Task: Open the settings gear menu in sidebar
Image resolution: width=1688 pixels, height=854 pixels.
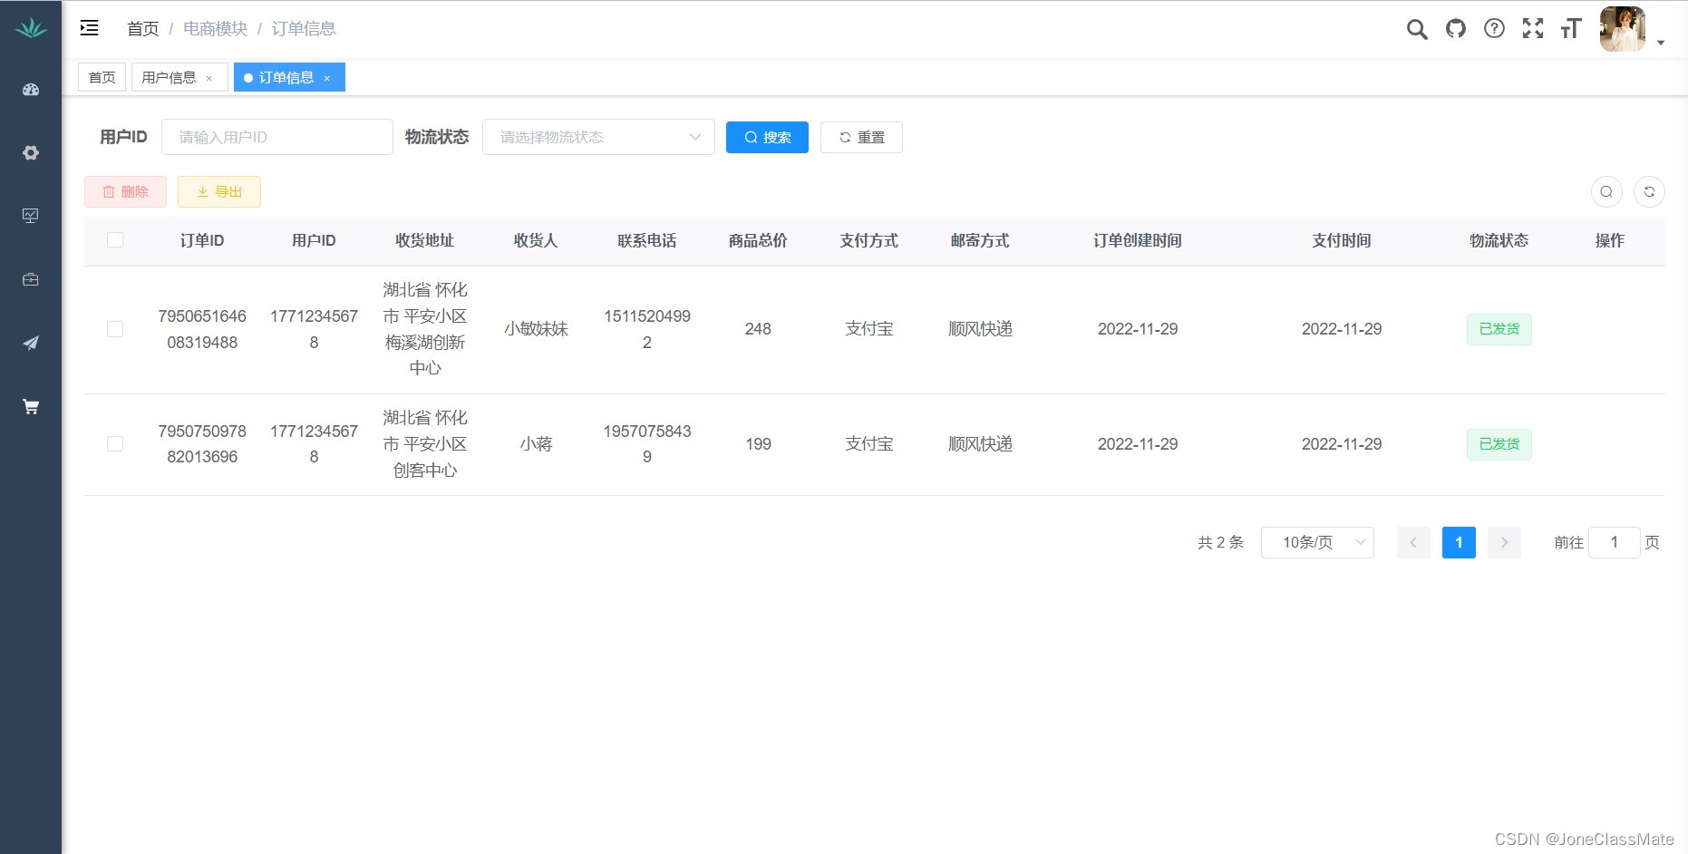Action: pyautogui.click(x=31, y=152)
